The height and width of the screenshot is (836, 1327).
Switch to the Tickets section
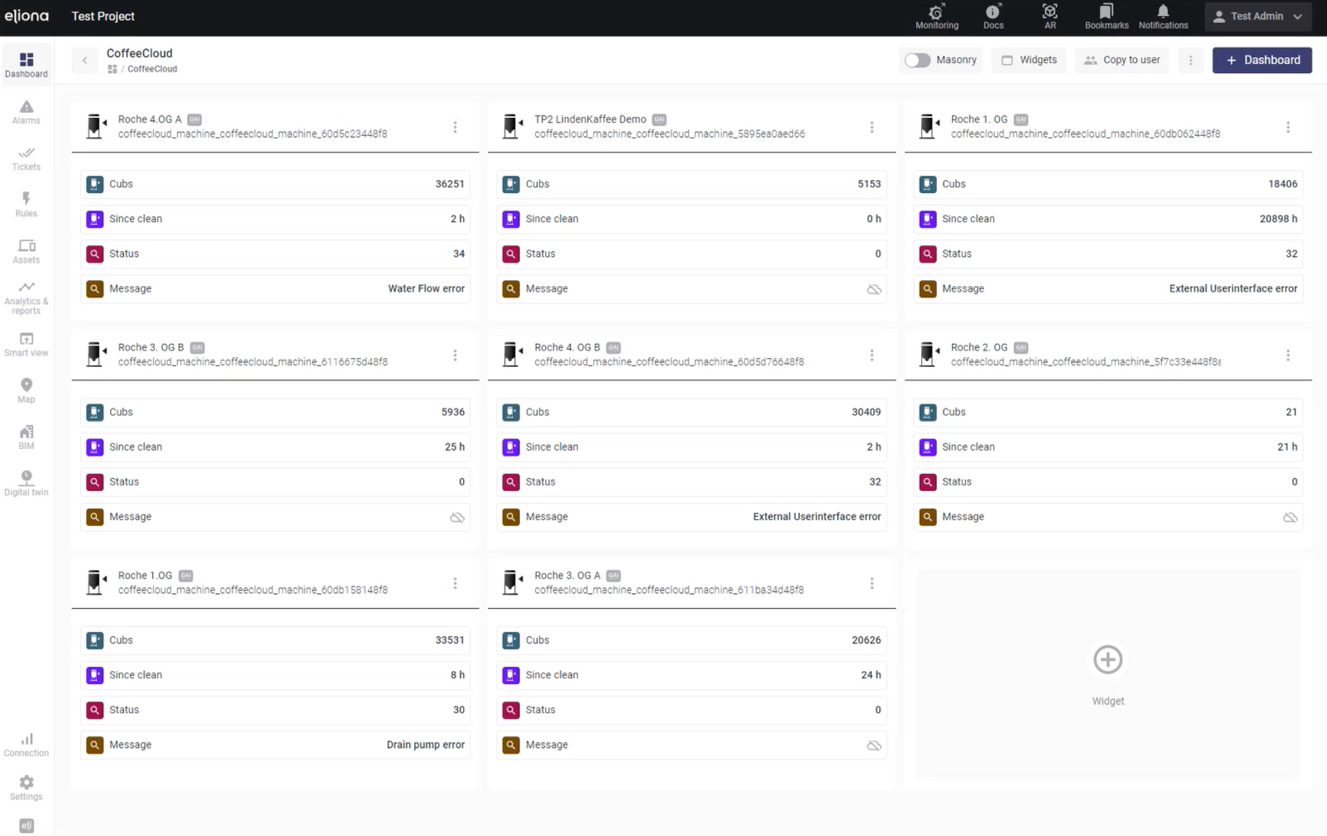pyautogui.click(x=26, y=158)
